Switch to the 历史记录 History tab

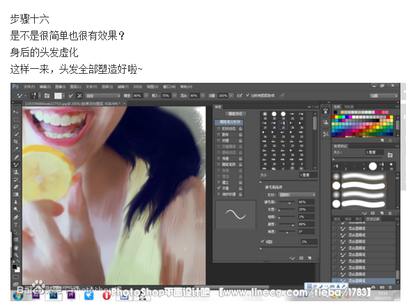pos(373,219)
